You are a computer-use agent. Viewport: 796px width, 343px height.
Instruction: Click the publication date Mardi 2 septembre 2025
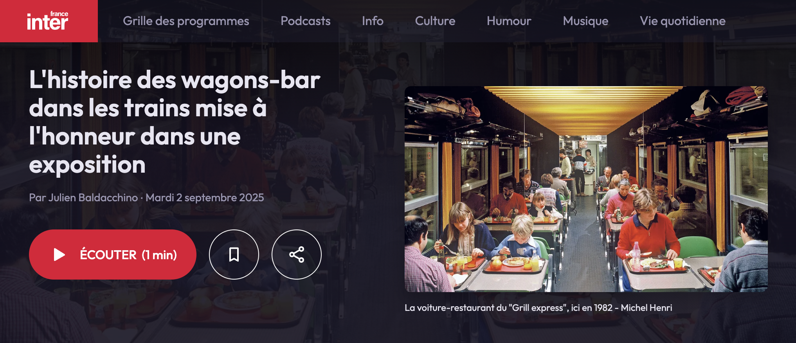tap(205, 198)
